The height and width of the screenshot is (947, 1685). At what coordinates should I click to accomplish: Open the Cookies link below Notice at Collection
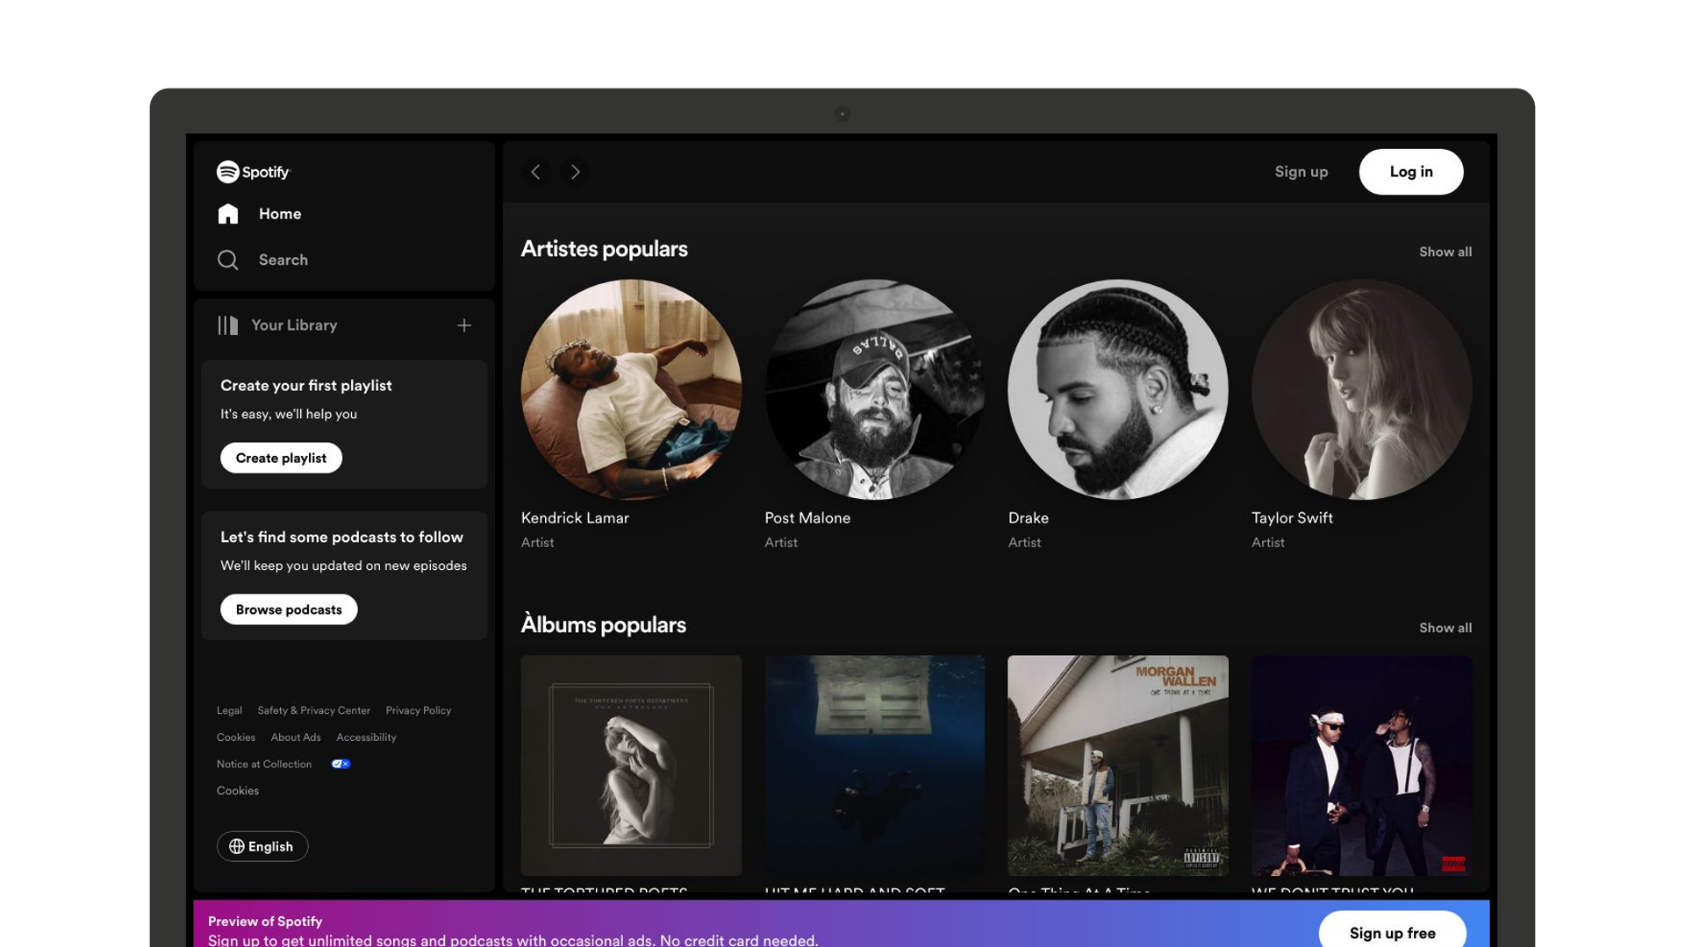tap(238, 791)
